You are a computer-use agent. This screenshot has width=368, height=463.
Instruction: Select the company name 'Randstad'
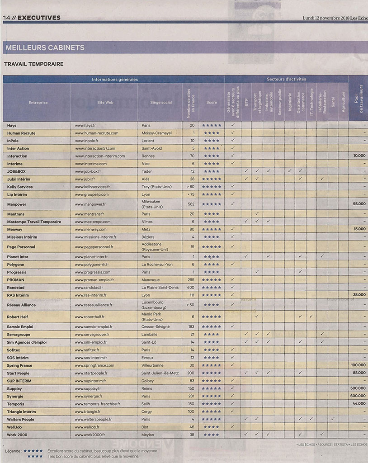tap(16, 287)
